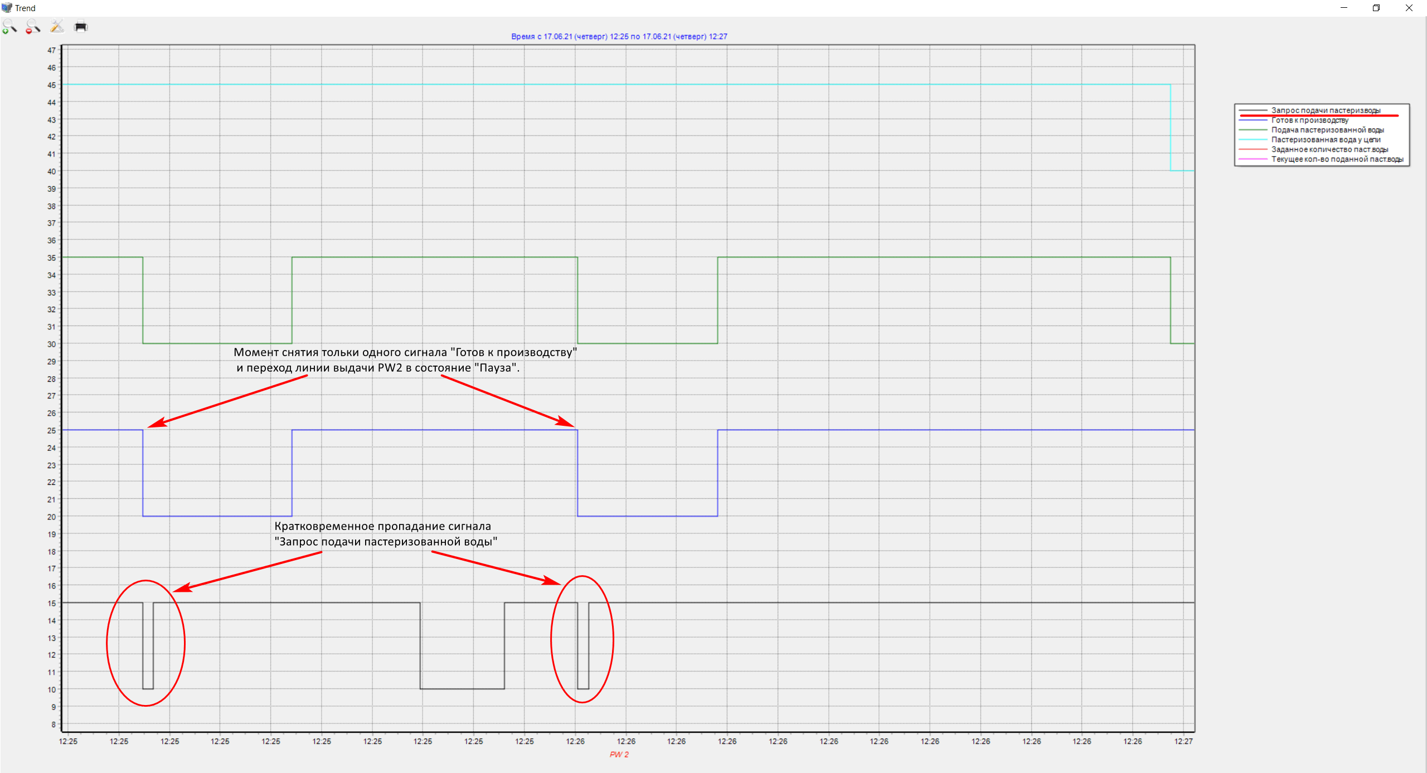Click the left red-circled signal drop
This screenshot has height=773, width=1427.
pyautogui.click(x=148, y=646)
